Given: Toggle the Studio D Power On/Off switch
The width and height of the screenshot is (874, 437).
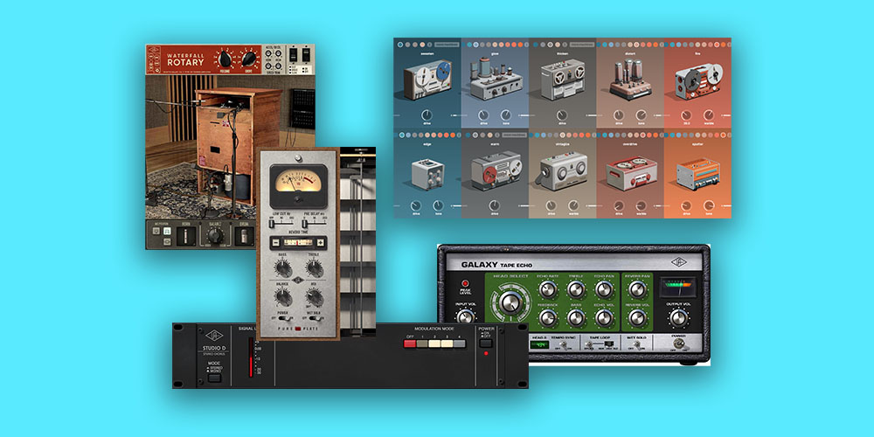Looking at the screenshot, I should pyautogui.click(x=488, y=343).
